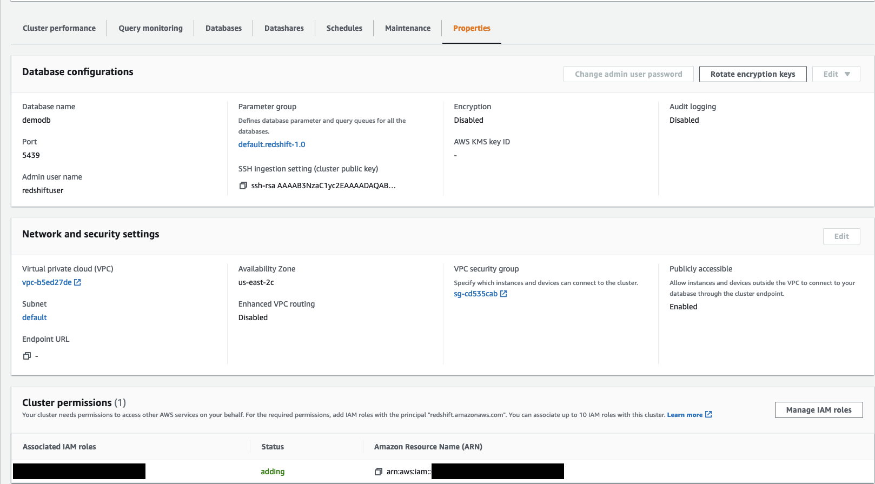Click the adding status text
Screen dimensions: 875x484
click(273, 472)
